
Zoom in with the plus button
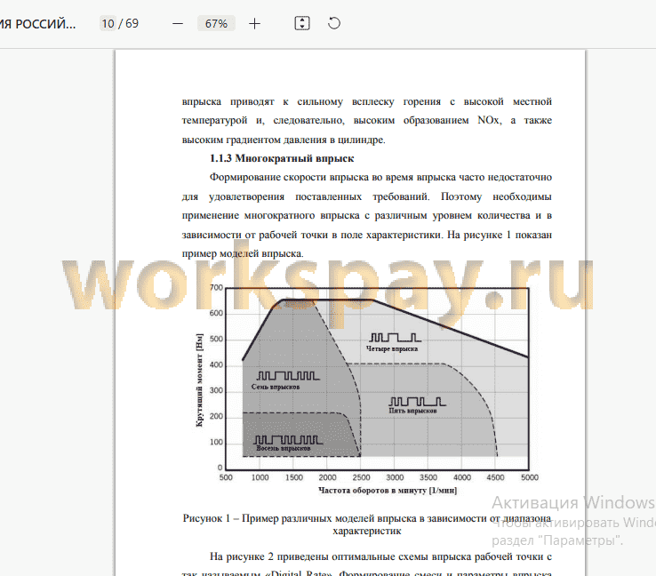point(254,23)
